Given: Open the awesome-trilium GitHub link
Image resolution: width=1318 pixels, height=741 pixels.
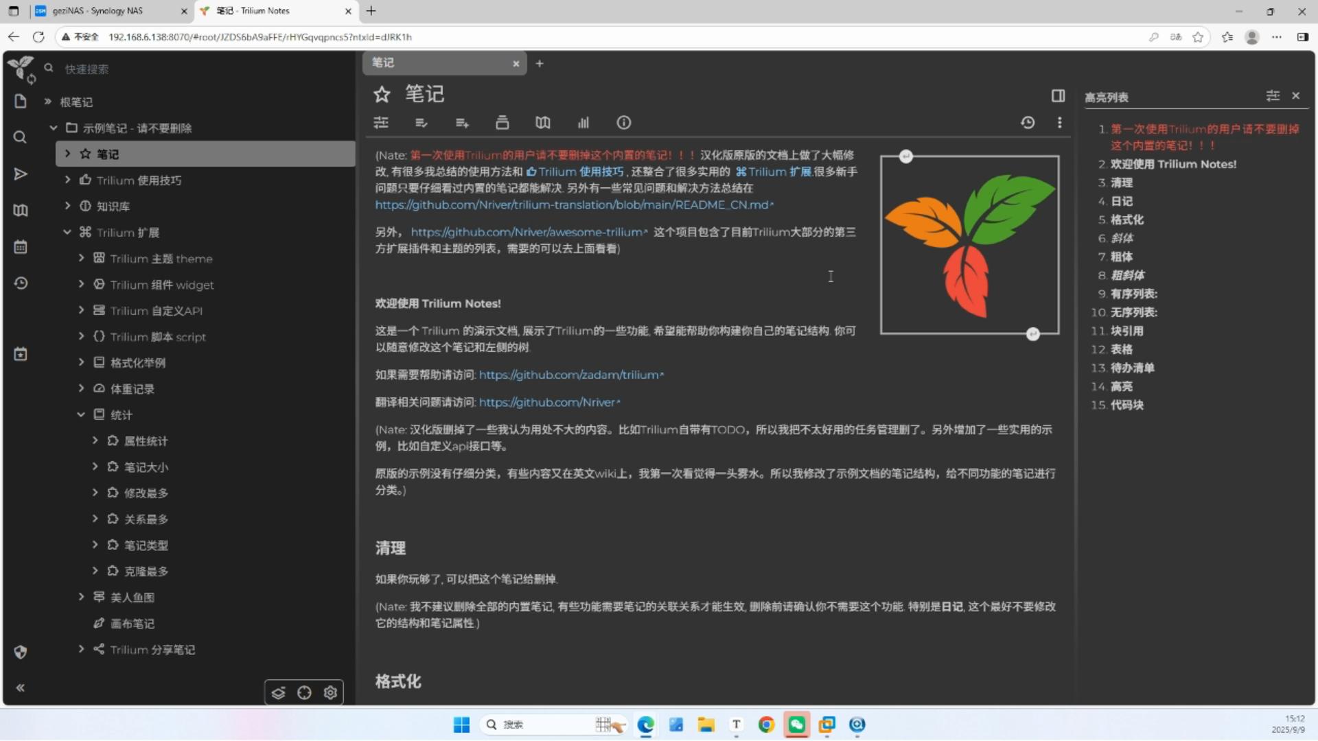Looking at the screenshot, I should [x=527, y=233].
